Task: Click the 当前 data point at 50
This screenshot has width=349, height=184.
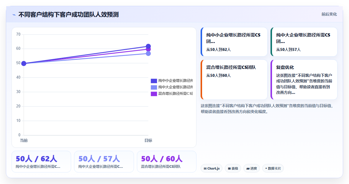Action: [x=24, y=64]
